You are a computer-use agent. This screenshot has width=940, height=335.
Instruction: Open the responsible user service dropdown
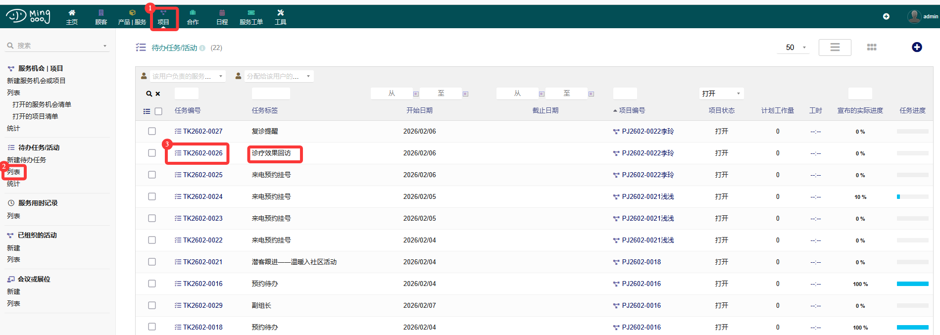pyautogui.click(x=182, y=76)
